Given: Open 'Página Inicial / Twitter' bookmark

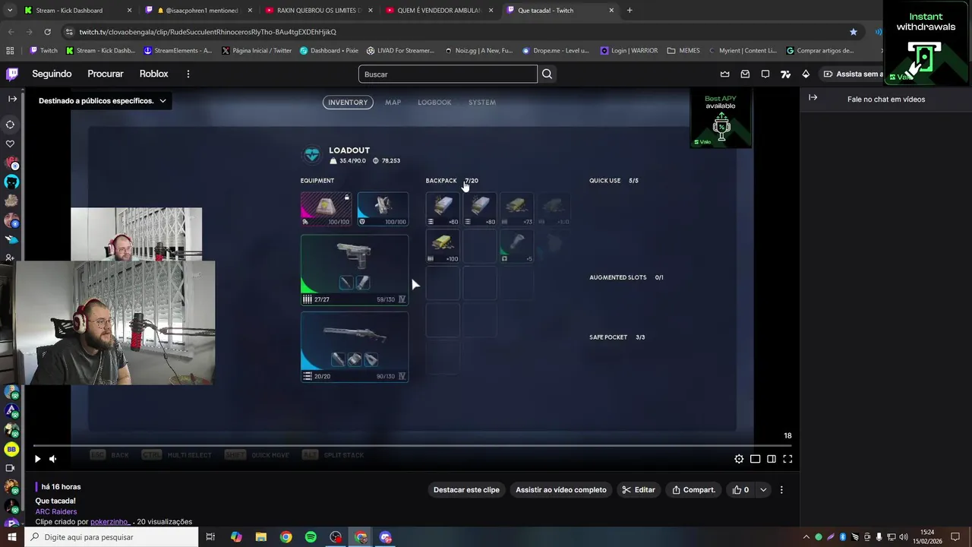Looking at the screenshot, I should coord(257,51).
